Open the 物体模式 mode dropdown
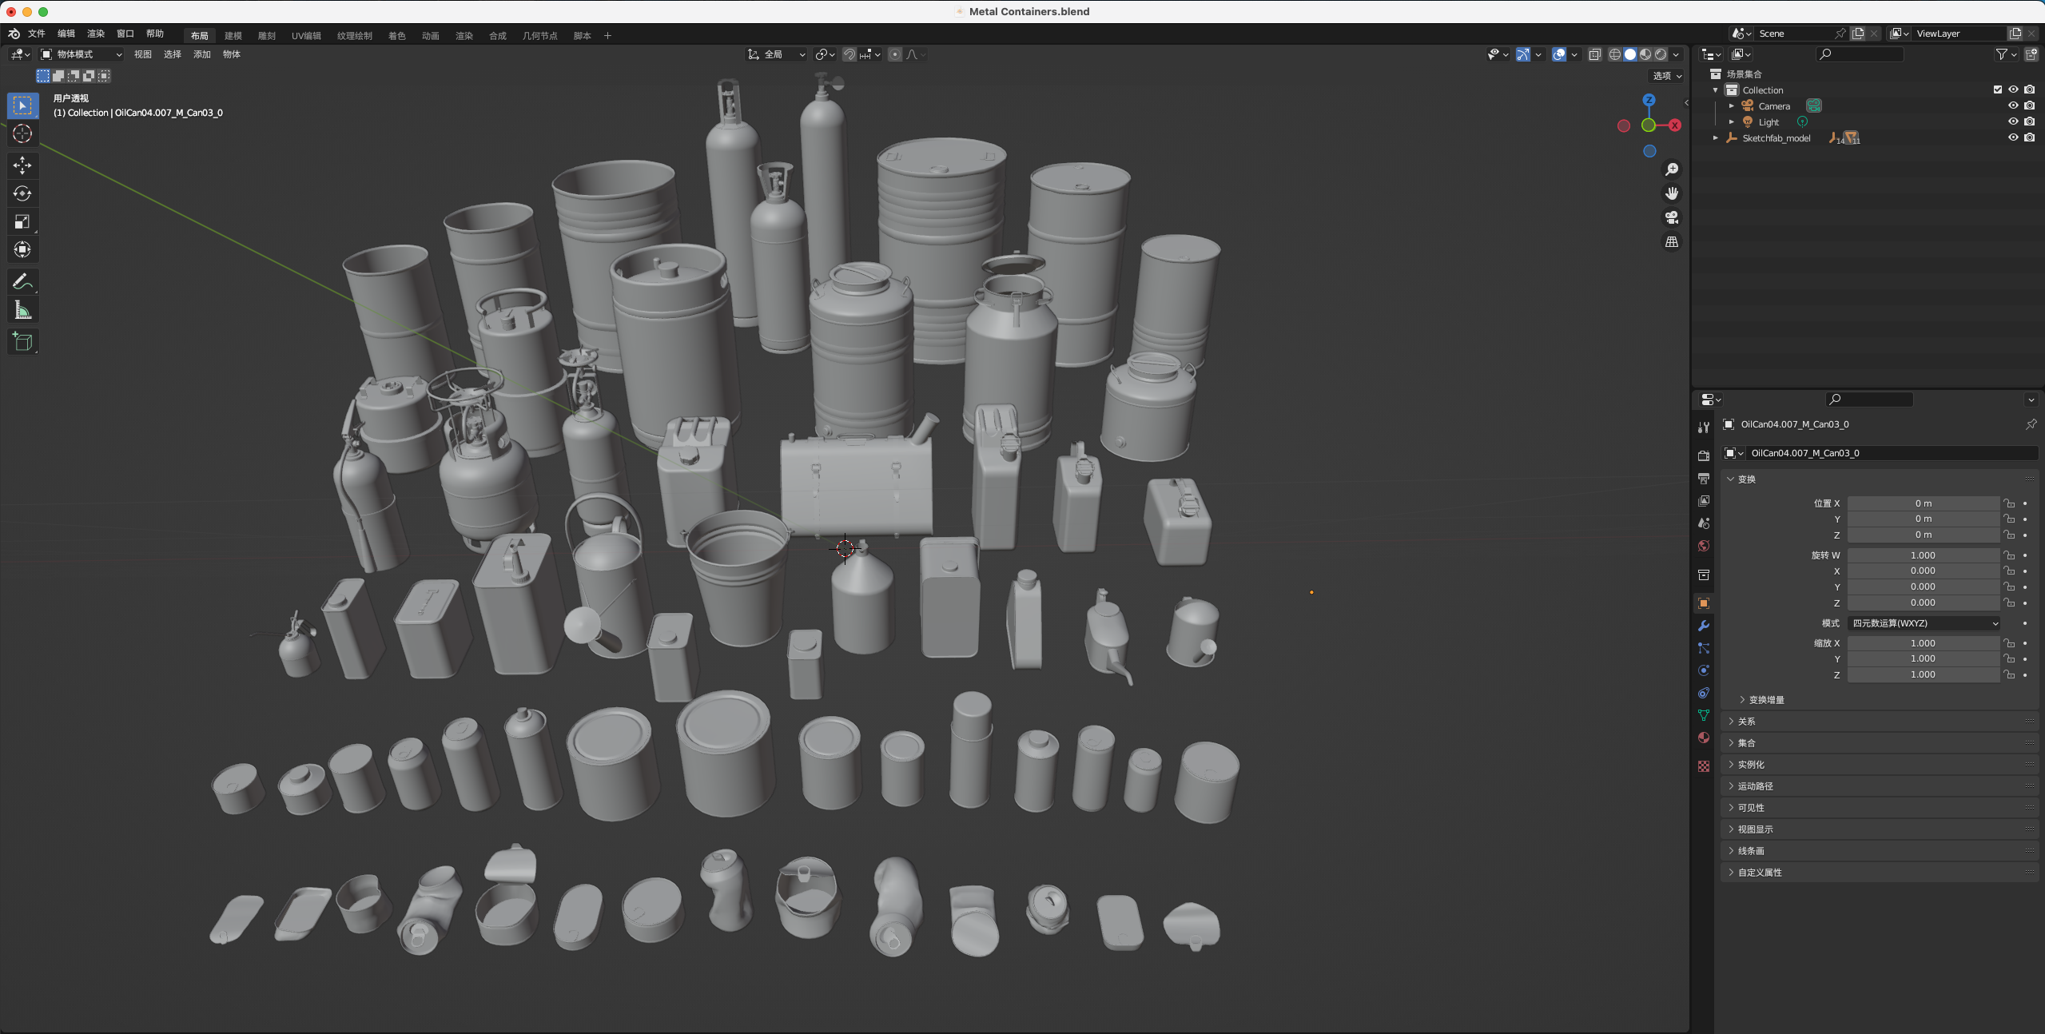Screen dimensions: 2045x1034 pyautogui.click(x=82, y=54)
